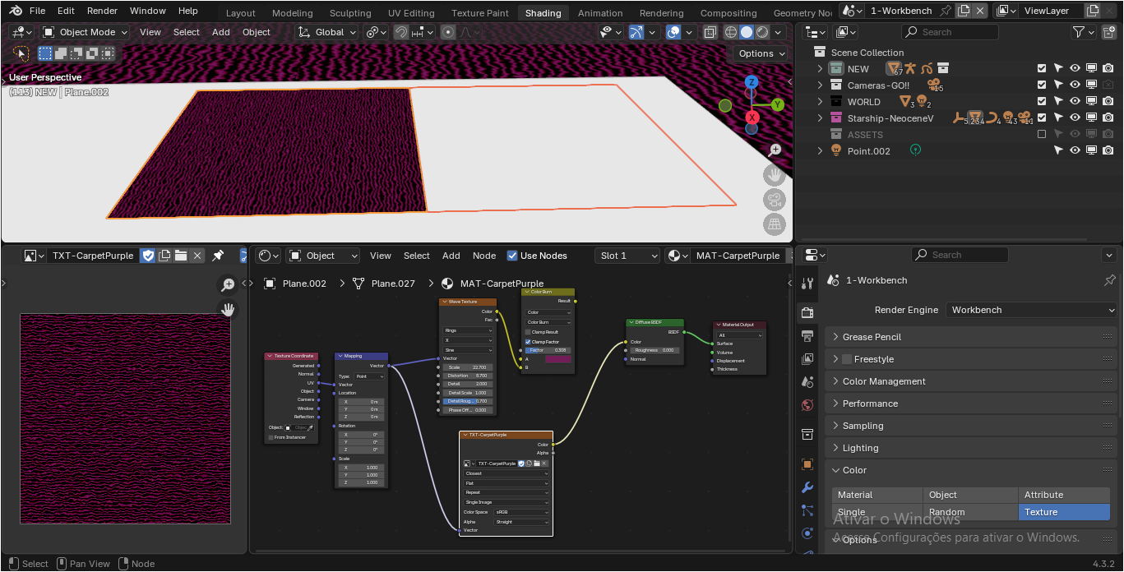Toggle camera view in the 3D viewport
1124x572 pixels.
(774, 200)
